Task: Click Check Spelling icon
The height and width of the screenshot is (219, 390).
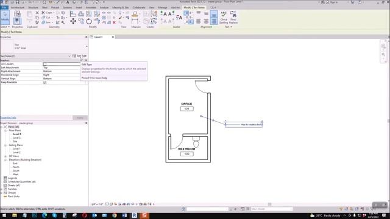Action: click(x=224, y=18)
